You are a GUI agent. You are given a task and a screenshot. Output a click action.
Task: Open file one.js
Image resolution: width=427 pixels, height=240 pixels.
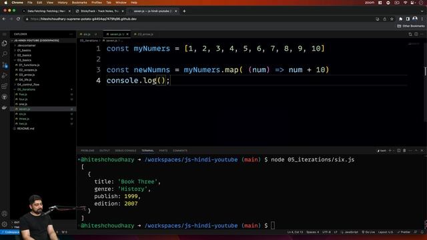click(x=23, y=104)
